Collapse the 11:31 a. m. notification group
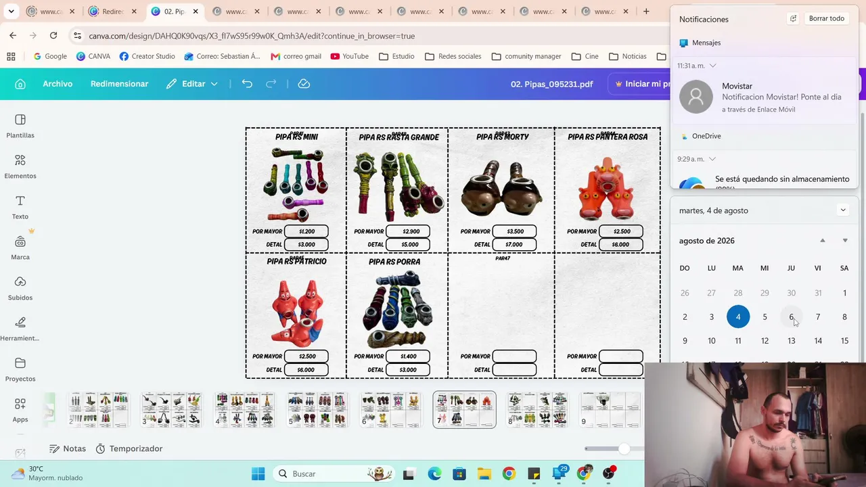Viewport: 866px width, 487px height. (712, 66)
